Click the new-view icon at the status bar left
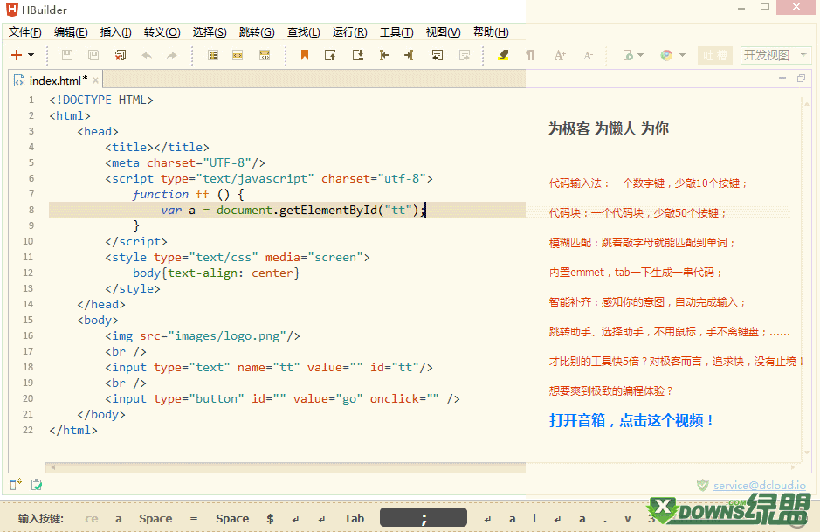820x532 pixels. 17,485
